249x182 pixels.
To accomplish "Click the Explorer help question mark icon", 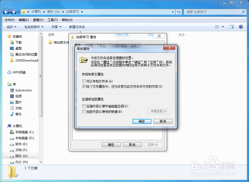I will click(241, 26).
